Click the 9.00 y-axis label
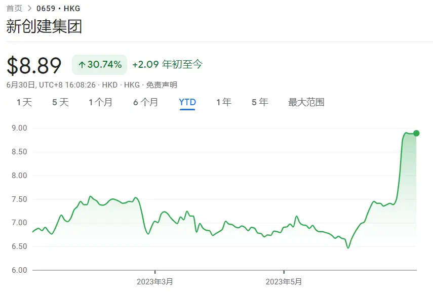The width and height of the screenshot is (433, 294). (19, 128)
